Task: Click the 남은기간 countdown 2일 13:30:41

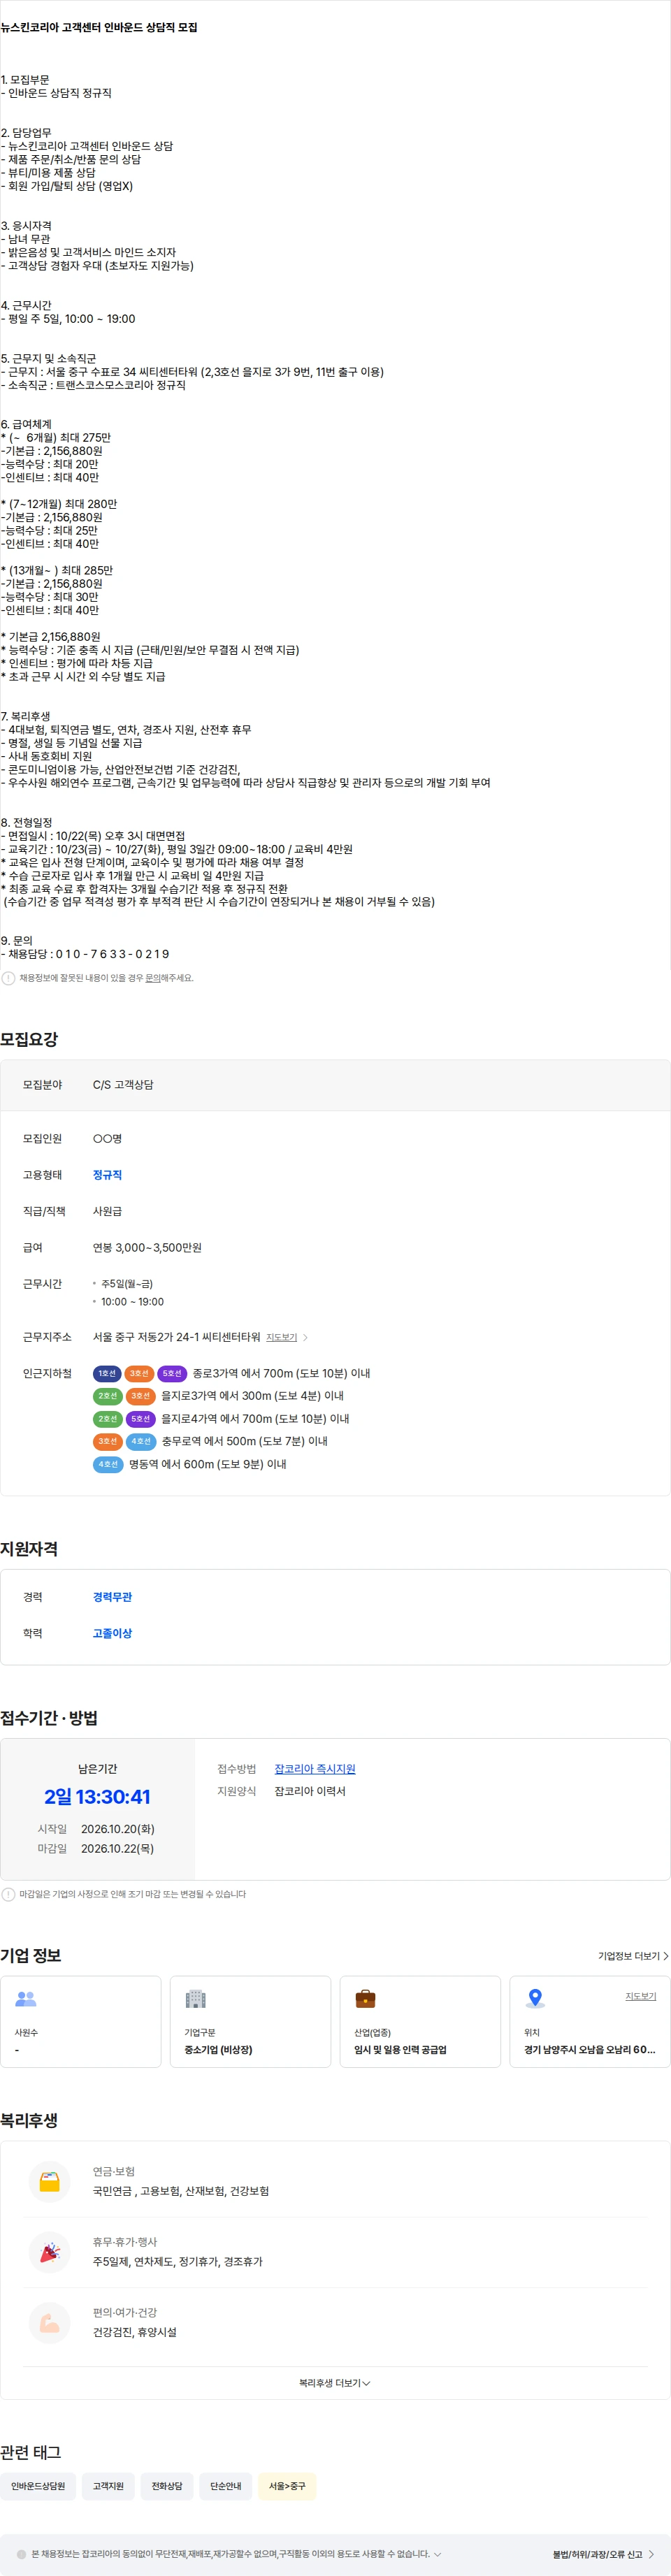Action: (97, 1797)
